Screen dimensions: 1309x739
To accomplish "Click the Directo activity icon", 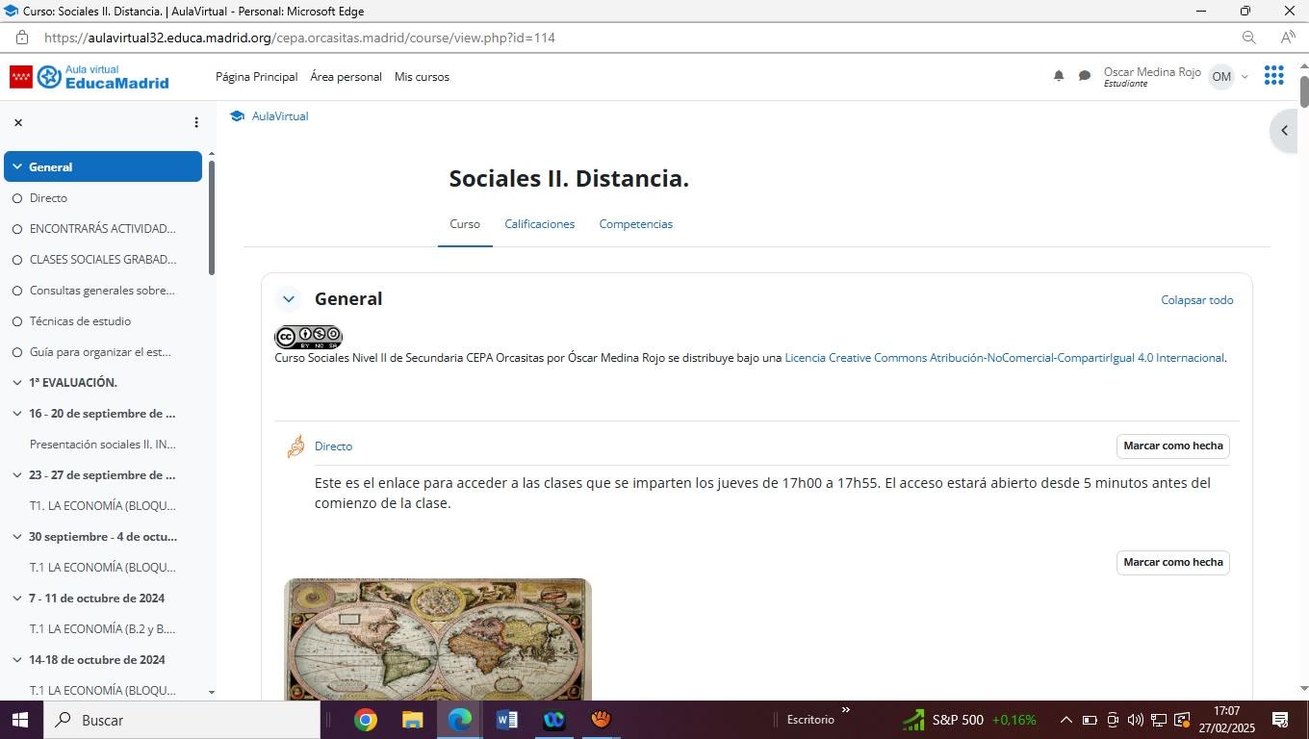I will click(295, 446).
